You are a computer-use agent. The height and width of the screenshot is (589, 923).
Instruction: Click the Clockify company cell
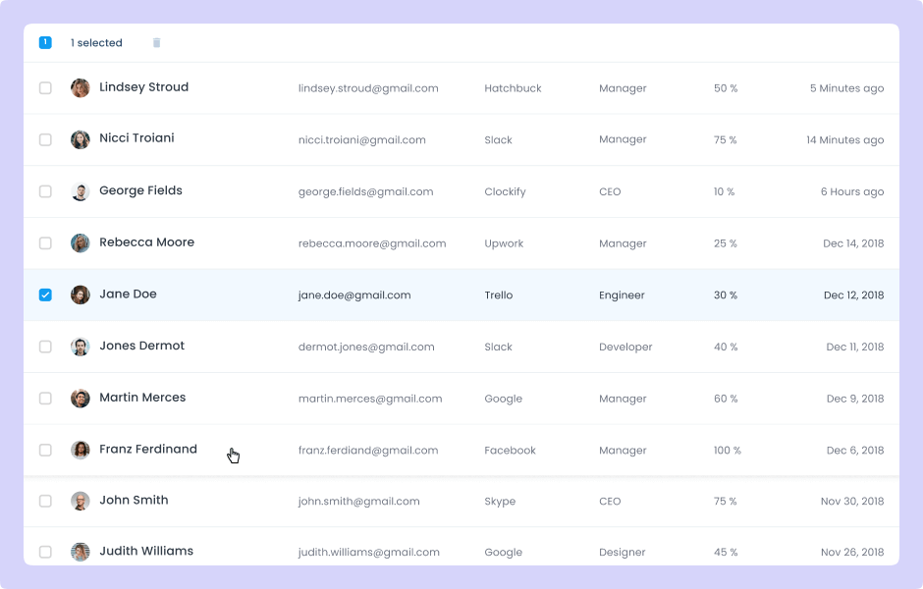tap(505, 192)
